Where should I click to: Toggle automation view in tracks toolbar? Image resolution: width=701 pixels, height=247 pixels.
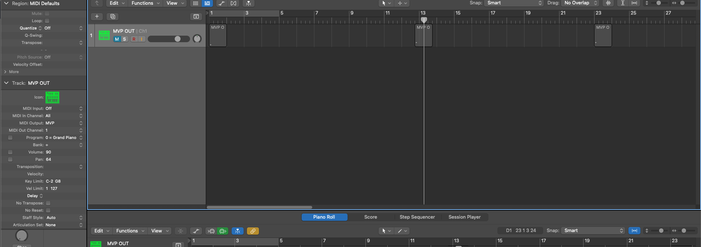[221, 3]
